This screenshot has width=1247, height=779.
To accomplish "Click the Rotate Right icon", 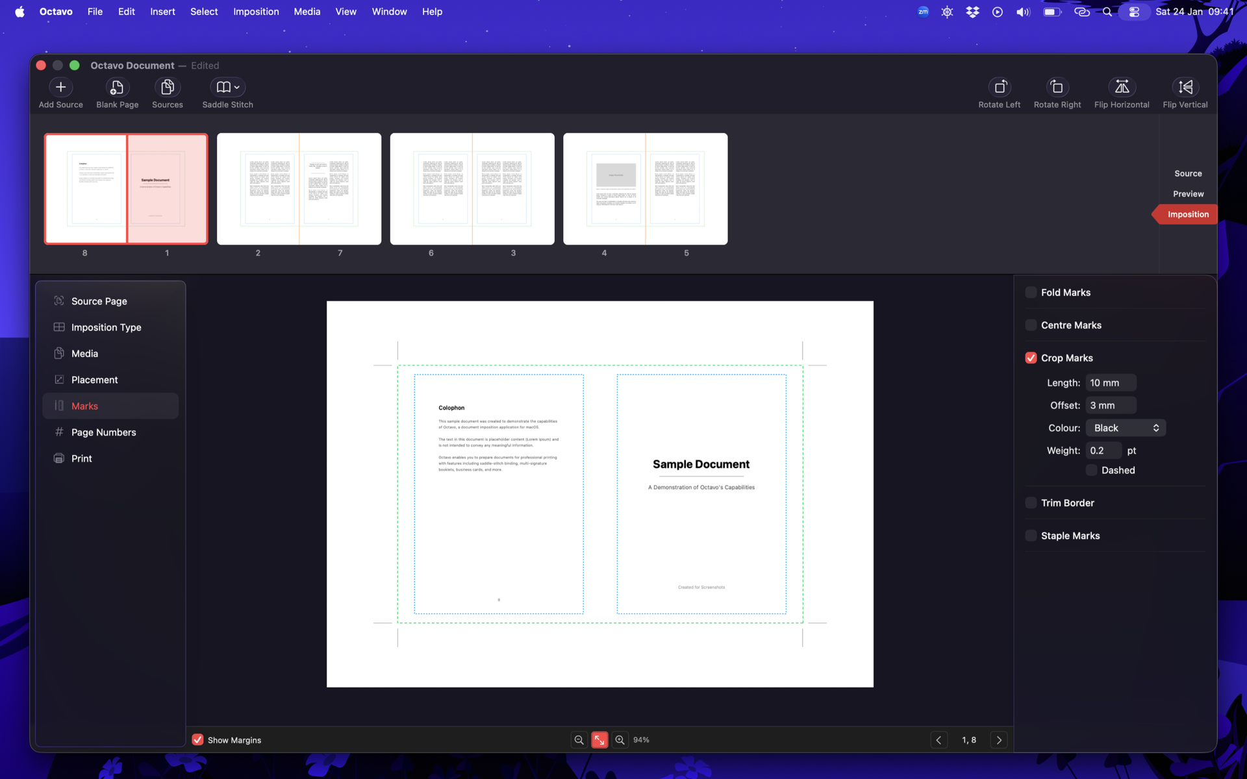I will (x=1057, y=87).
